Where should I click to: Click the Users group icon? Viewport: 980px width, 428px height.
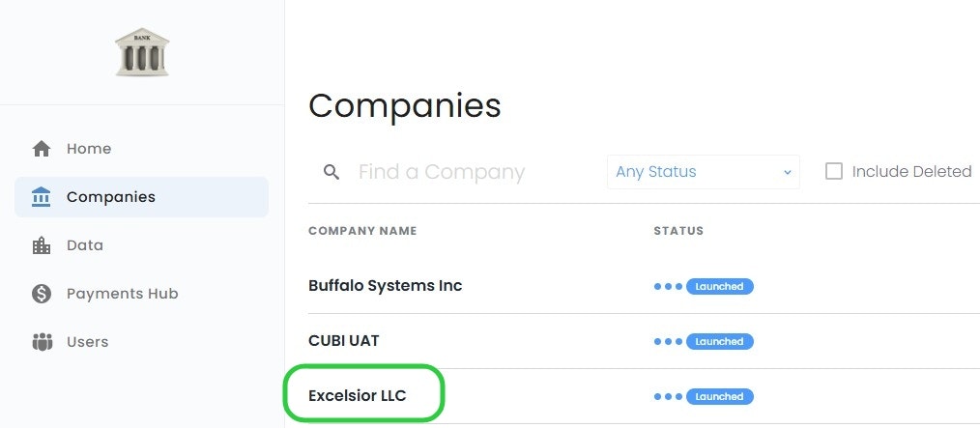point(42,342)
